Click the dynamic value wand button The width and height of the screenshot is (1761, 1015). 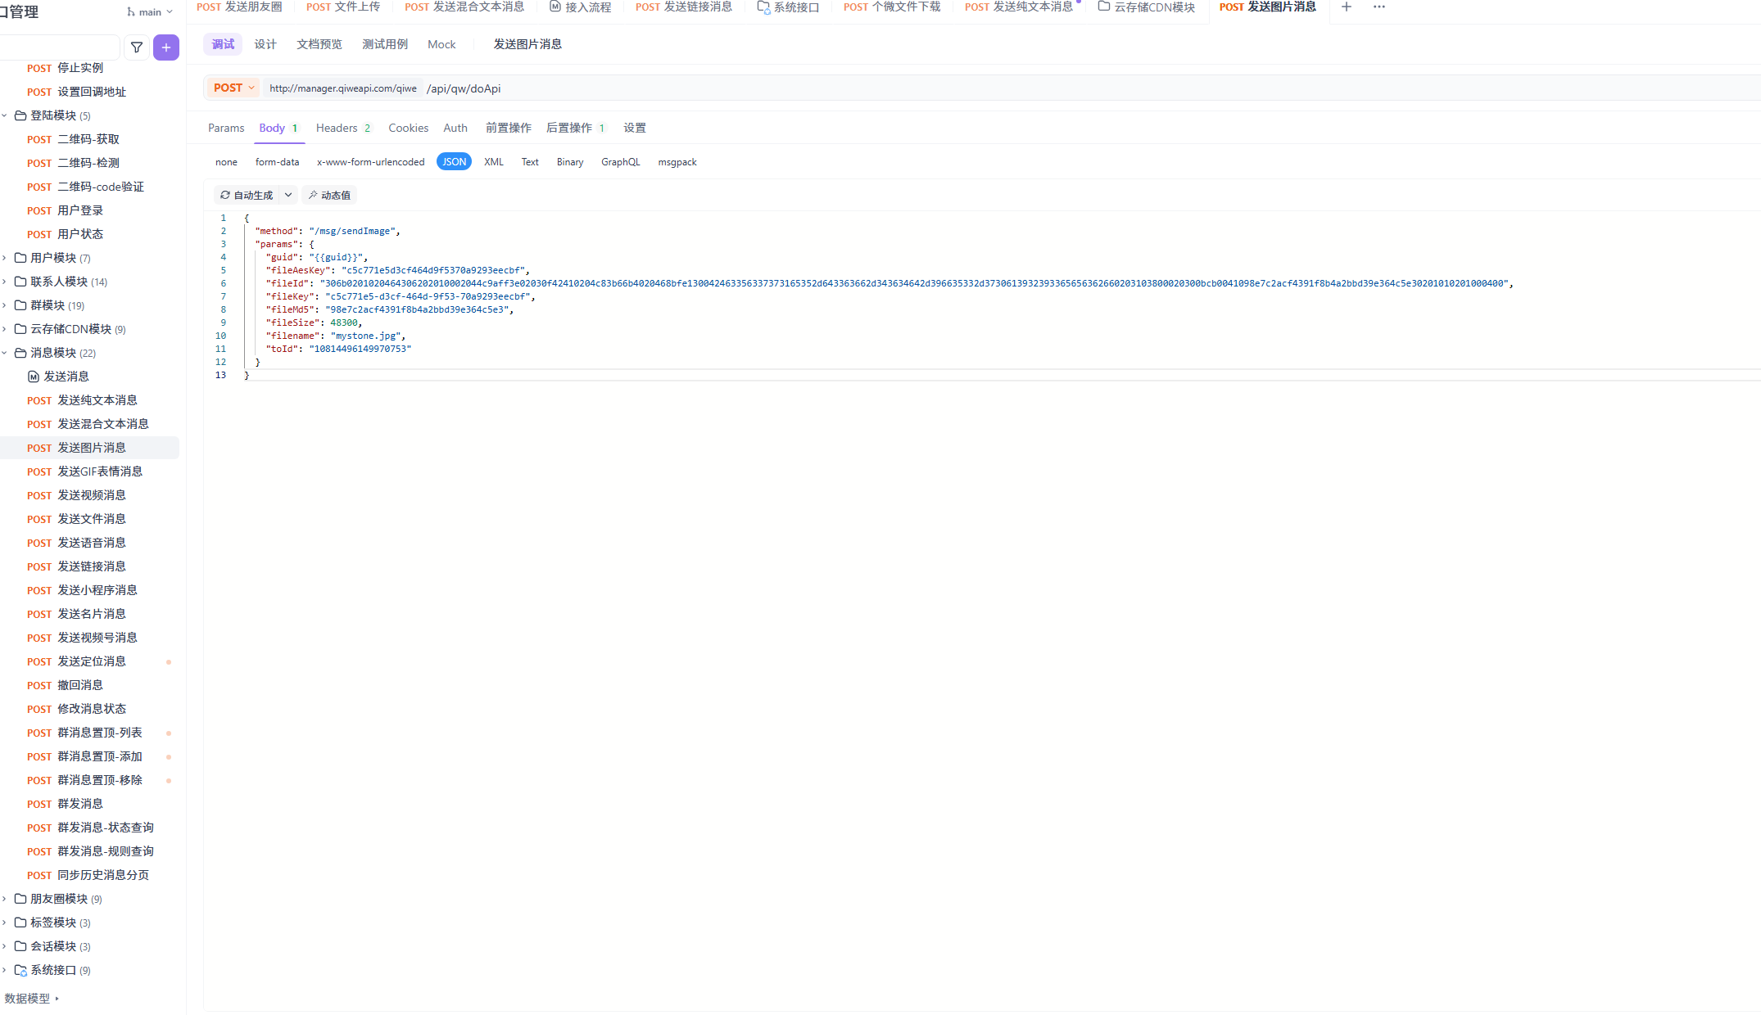tap(329, 196)
